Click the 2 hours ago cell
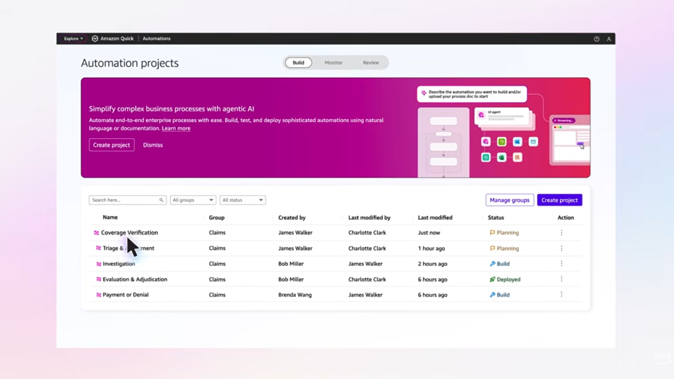 [x=432, y=264]
